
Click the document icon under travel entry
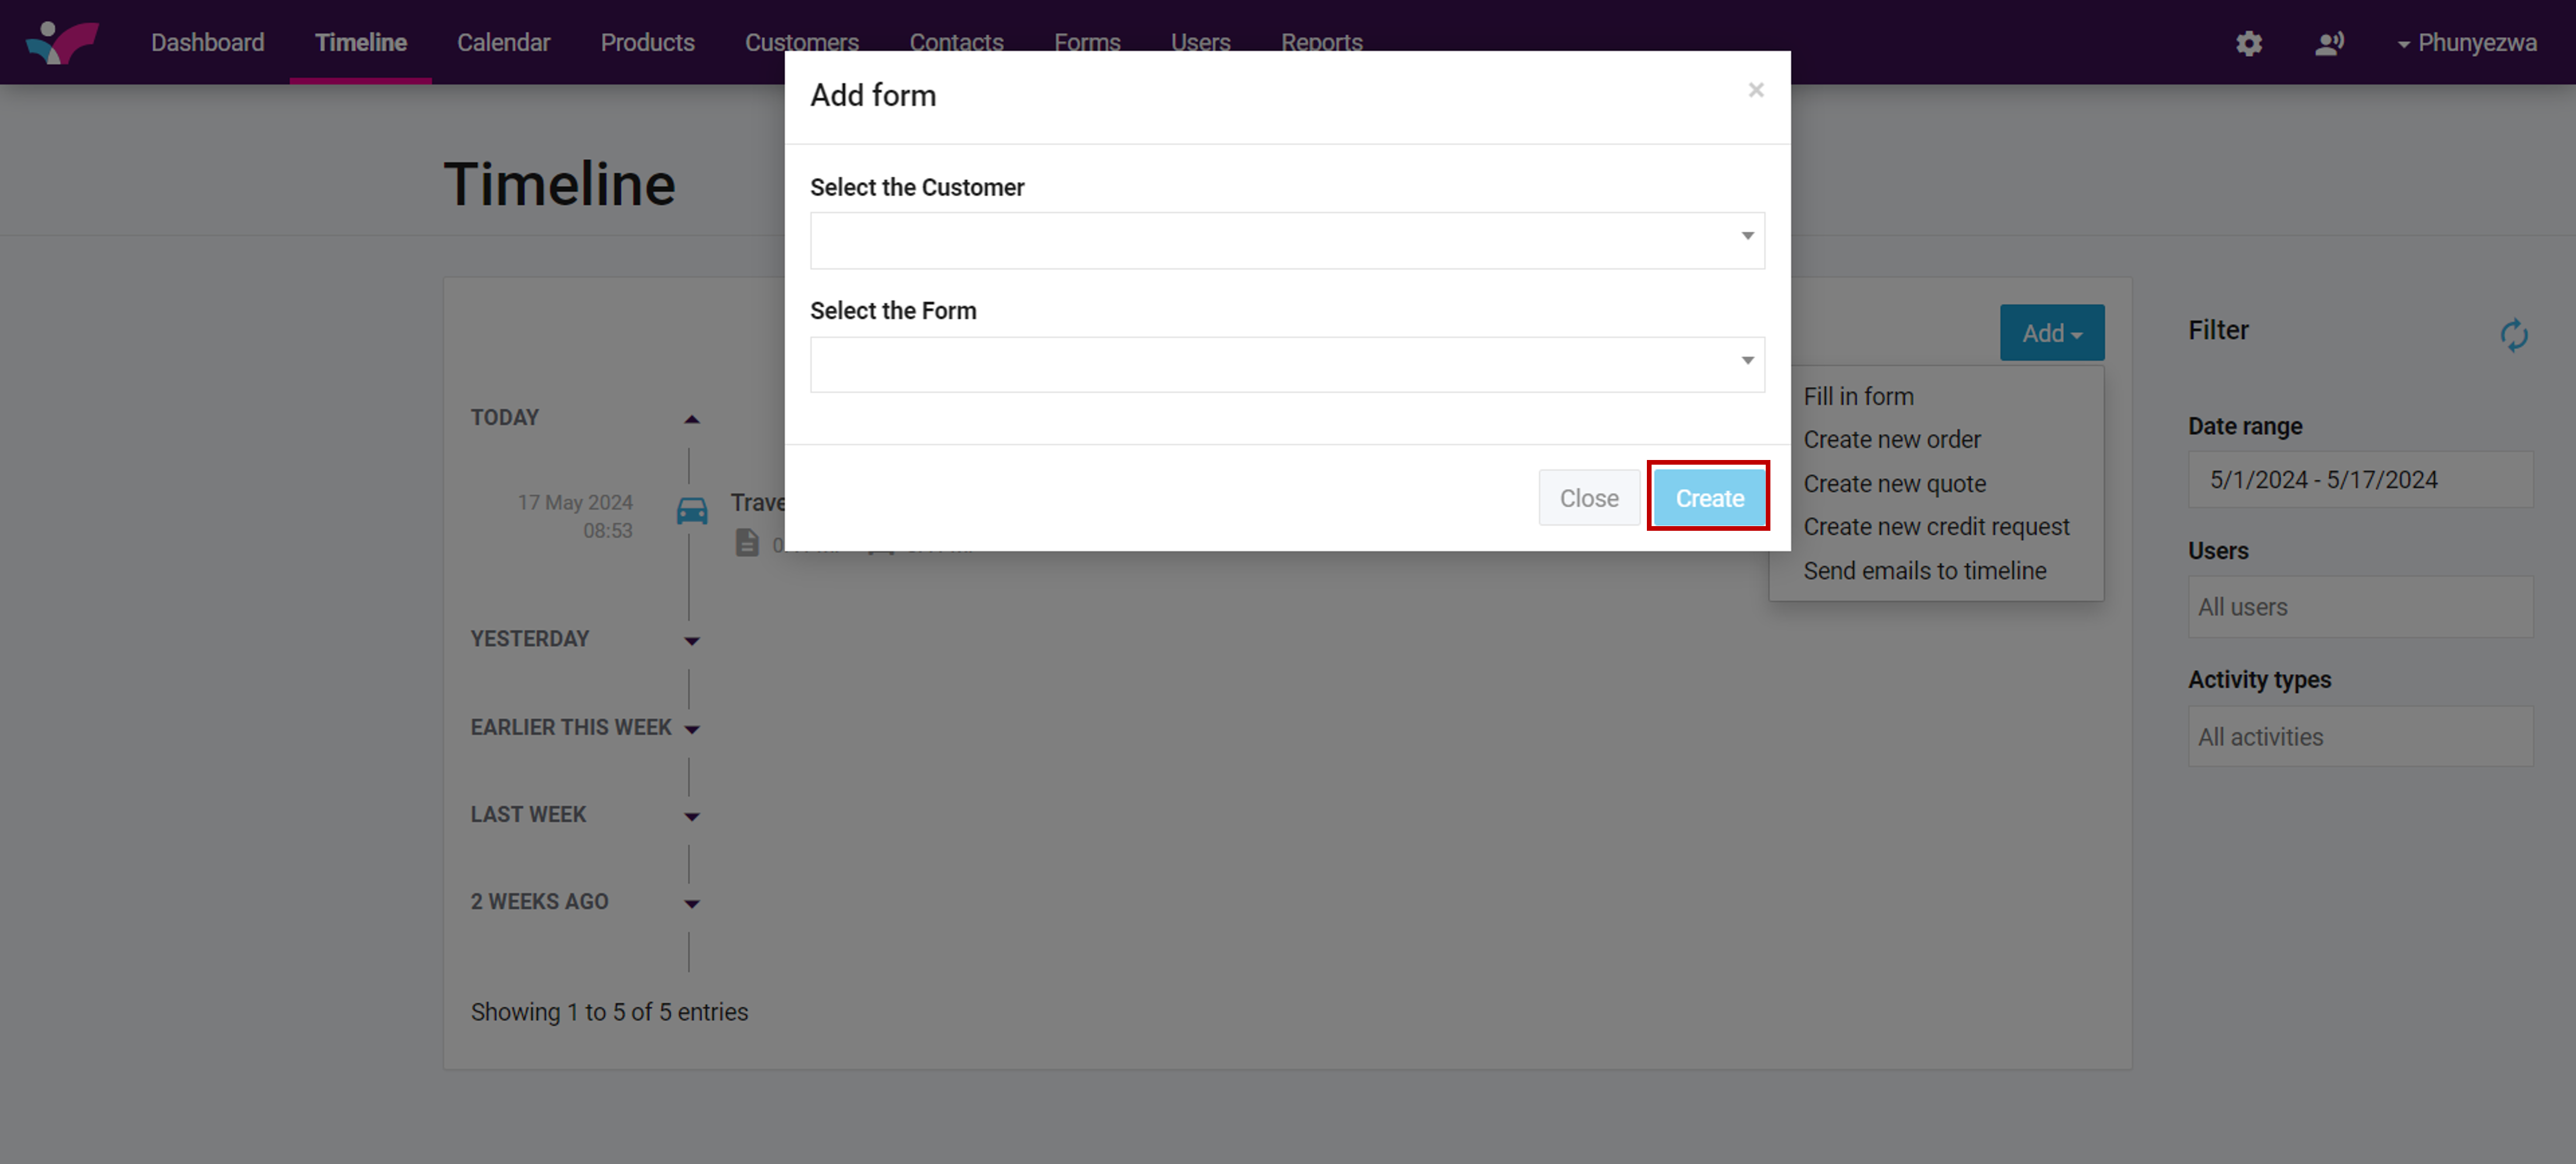coord(747,543)
